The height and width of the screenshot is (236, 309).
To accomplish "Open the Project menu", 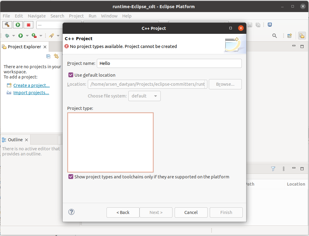I will [76, 16].
